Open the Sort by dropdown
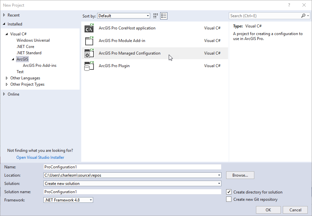312x216 pixels. 147,16
